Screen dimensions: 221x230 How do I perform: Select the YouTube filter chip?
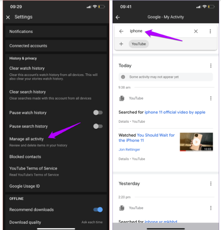pyautogui.click(x=139, y=44)
